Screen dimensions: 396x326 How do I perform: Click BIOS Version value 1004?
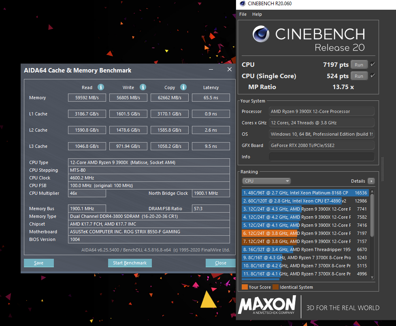pyautogui.click(x=149, y=239)
